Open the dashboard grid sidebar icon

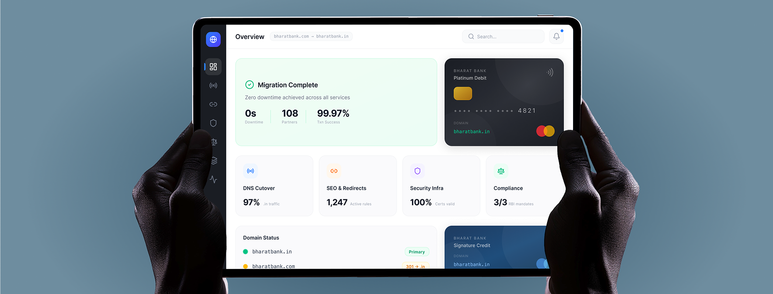point(213,67)
